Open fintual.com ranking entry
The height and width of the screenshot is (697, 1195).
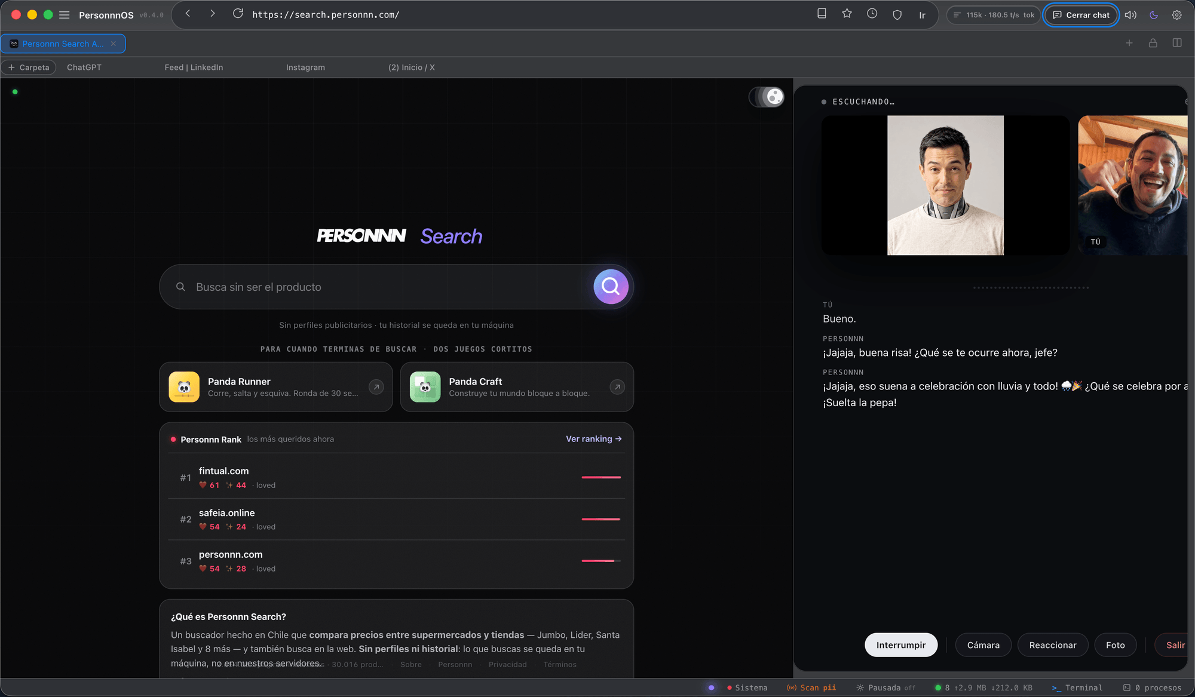click(x=397, y=477)
